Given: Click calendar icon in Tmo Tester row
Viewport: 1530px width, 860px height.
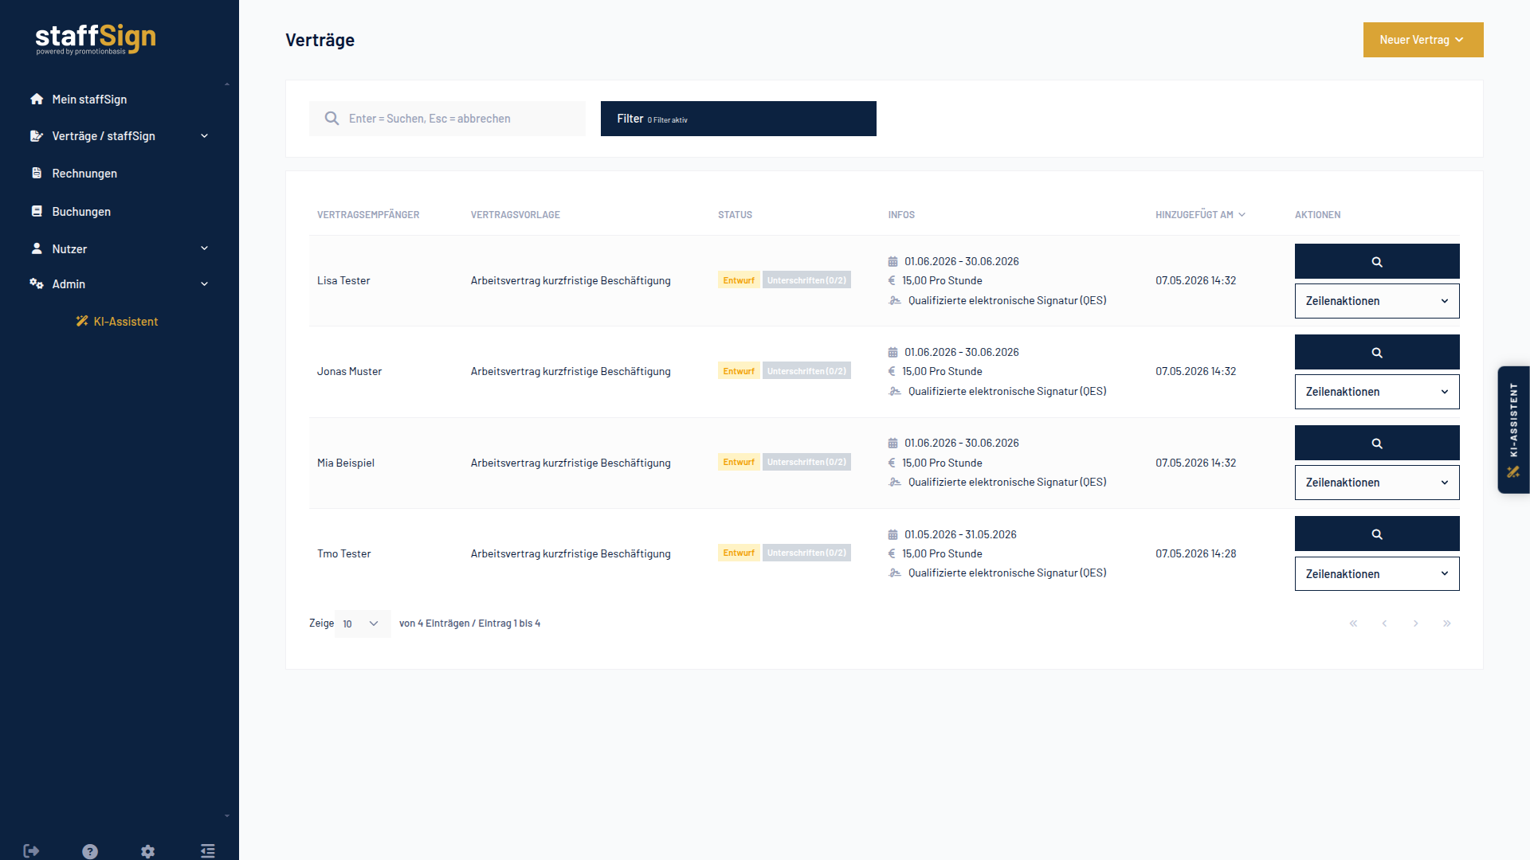Looking at the screenshot, I should click(x=892, y=534).
